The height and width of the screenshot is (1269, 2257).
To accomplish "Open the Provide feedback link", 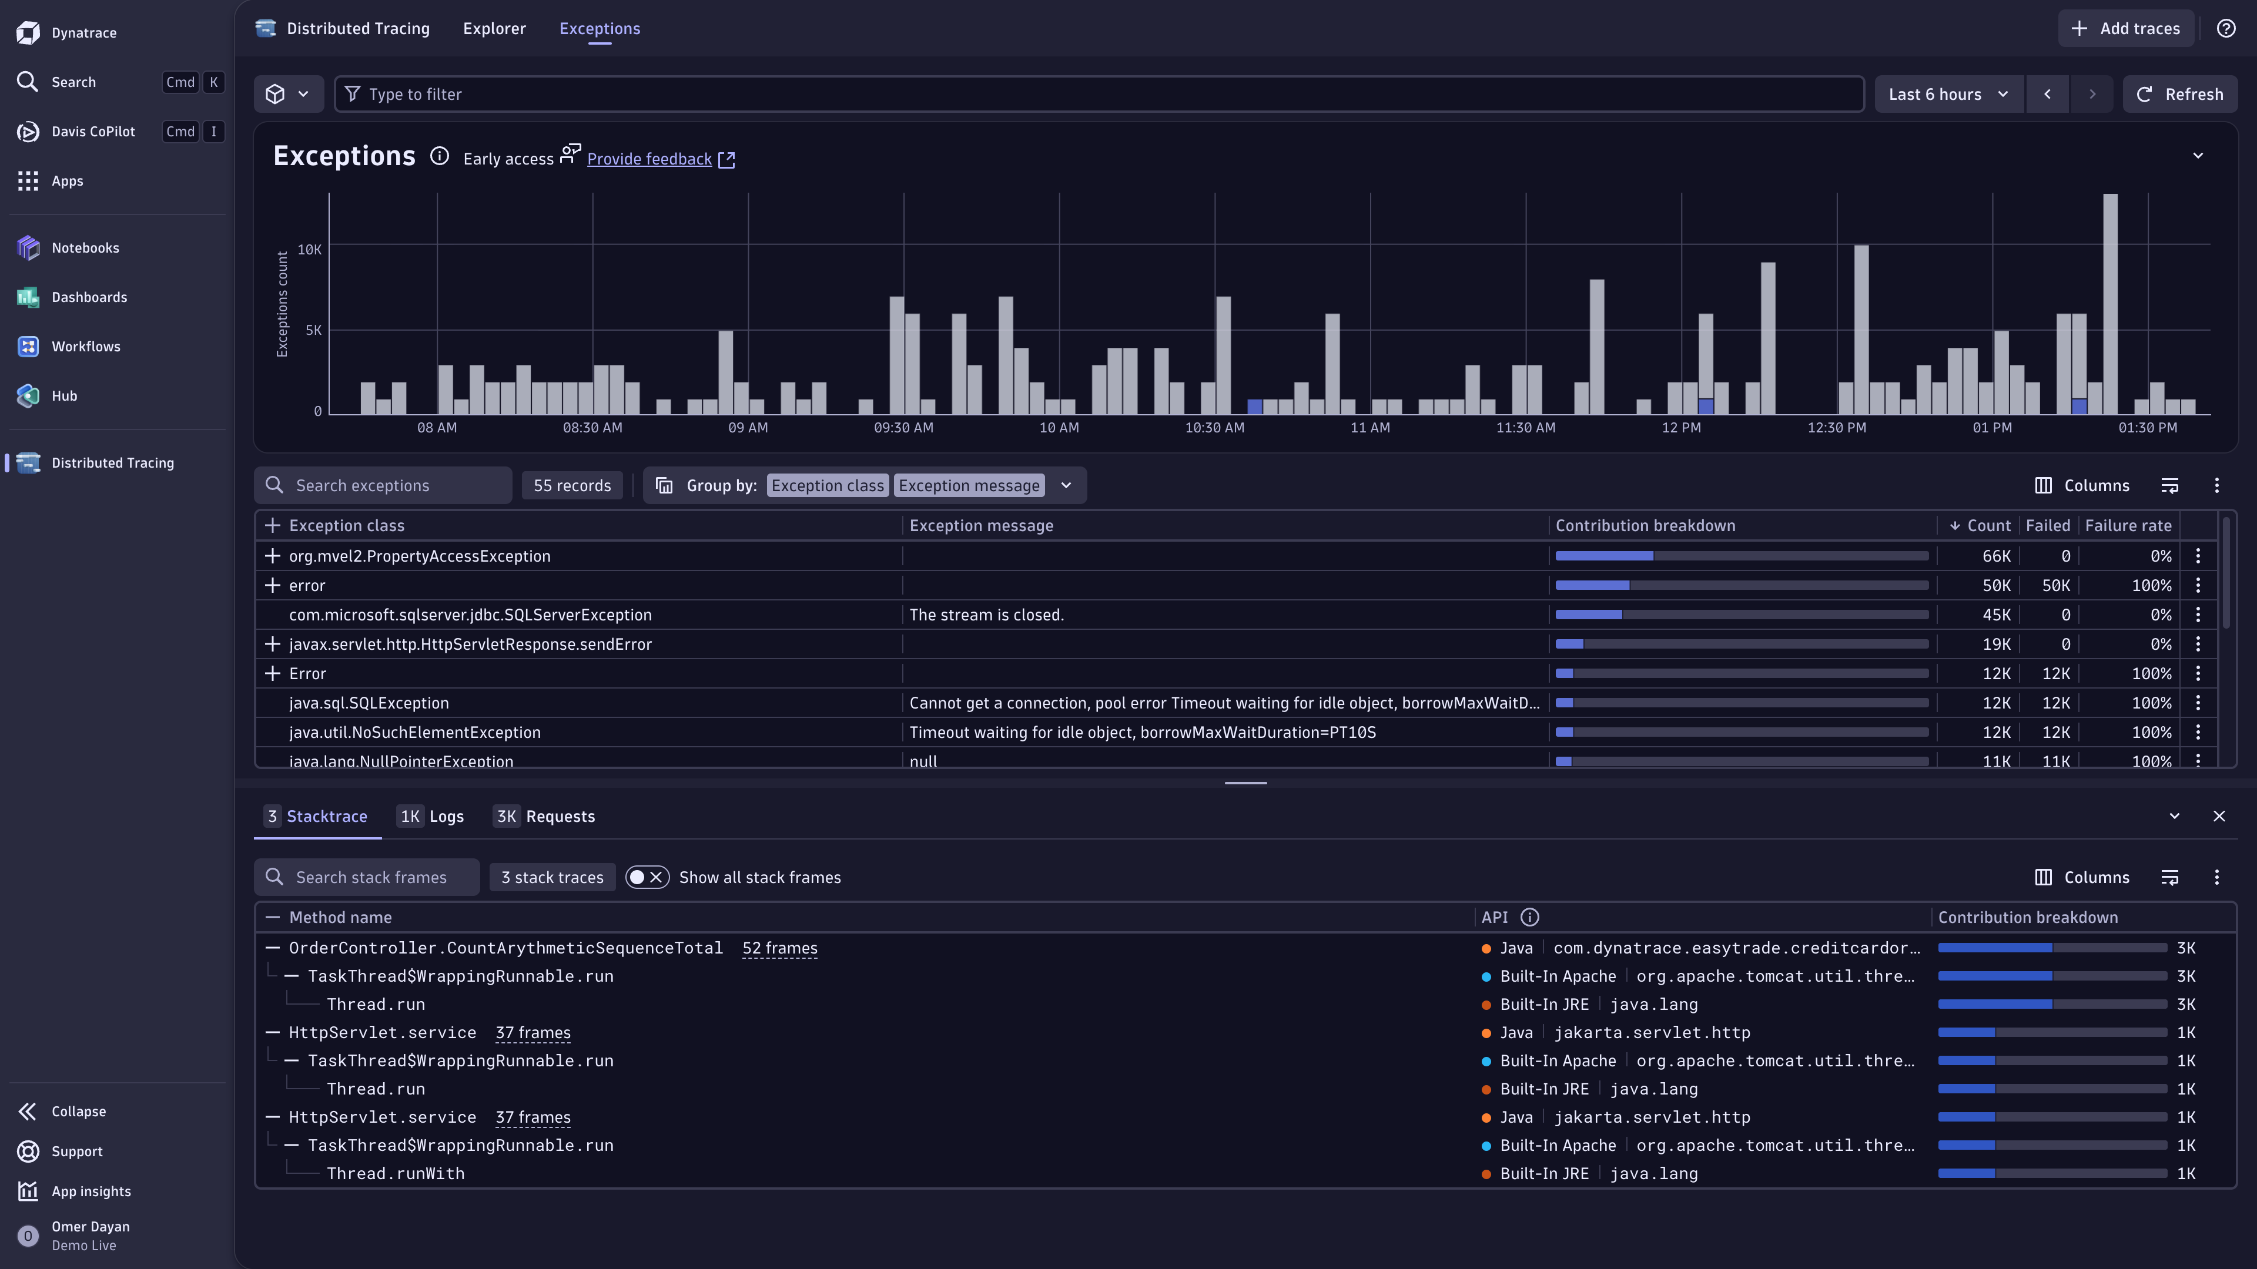I will pos(649,159).
